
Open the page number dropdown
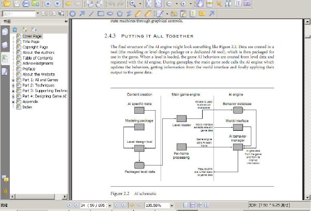(110, 205)
